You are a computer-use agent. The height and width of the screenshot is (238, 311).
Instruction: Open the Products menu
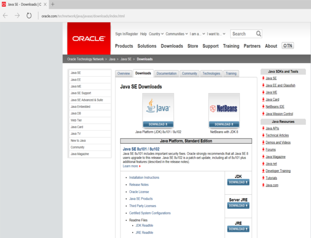pyautogui.click(x=124, y=46)
